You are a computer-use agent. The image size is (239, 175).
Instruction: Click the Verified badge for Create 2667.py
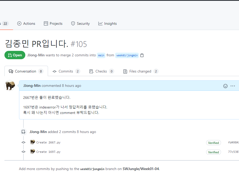click(213, 143)
